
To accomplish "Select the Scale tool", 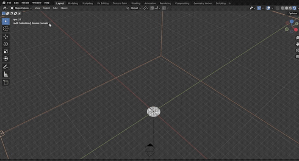I will (x=6, y=51).
